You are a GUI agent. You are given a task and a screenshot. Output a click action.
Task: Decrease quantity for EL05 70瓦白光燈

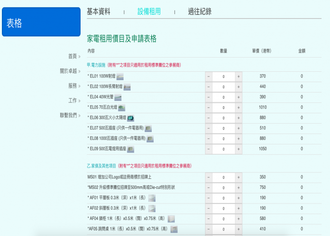click(209, 108)
